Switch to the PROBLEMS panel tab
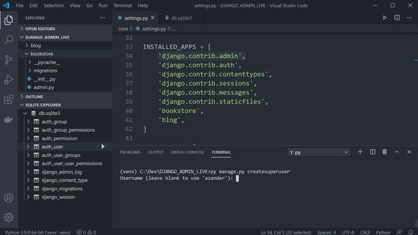 click(x=130, y=152)
